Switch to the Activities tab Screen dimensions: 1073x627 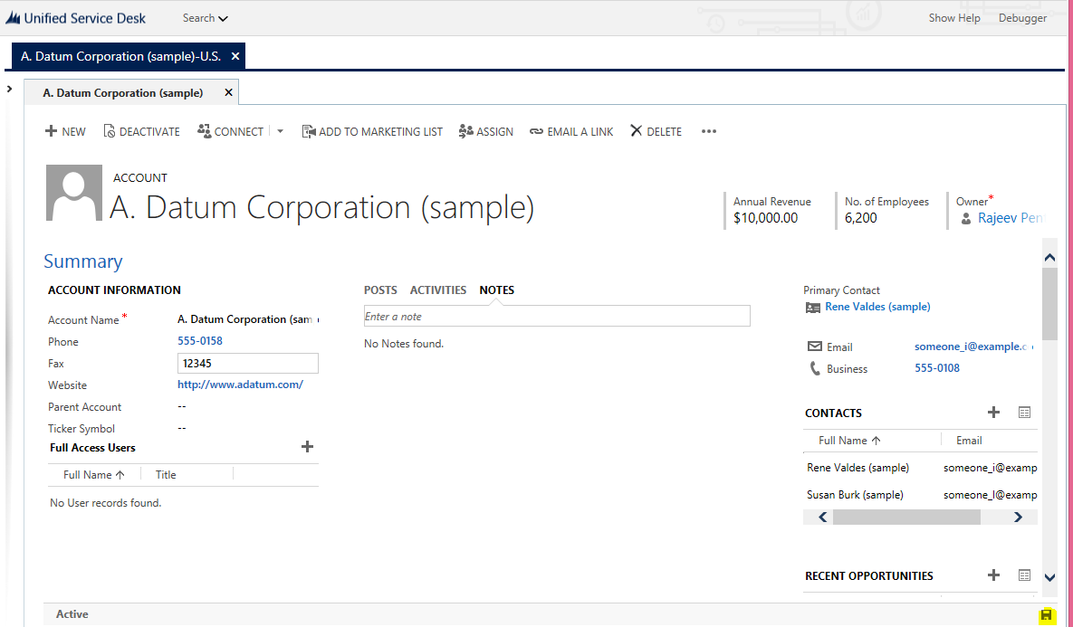(437, 290)
